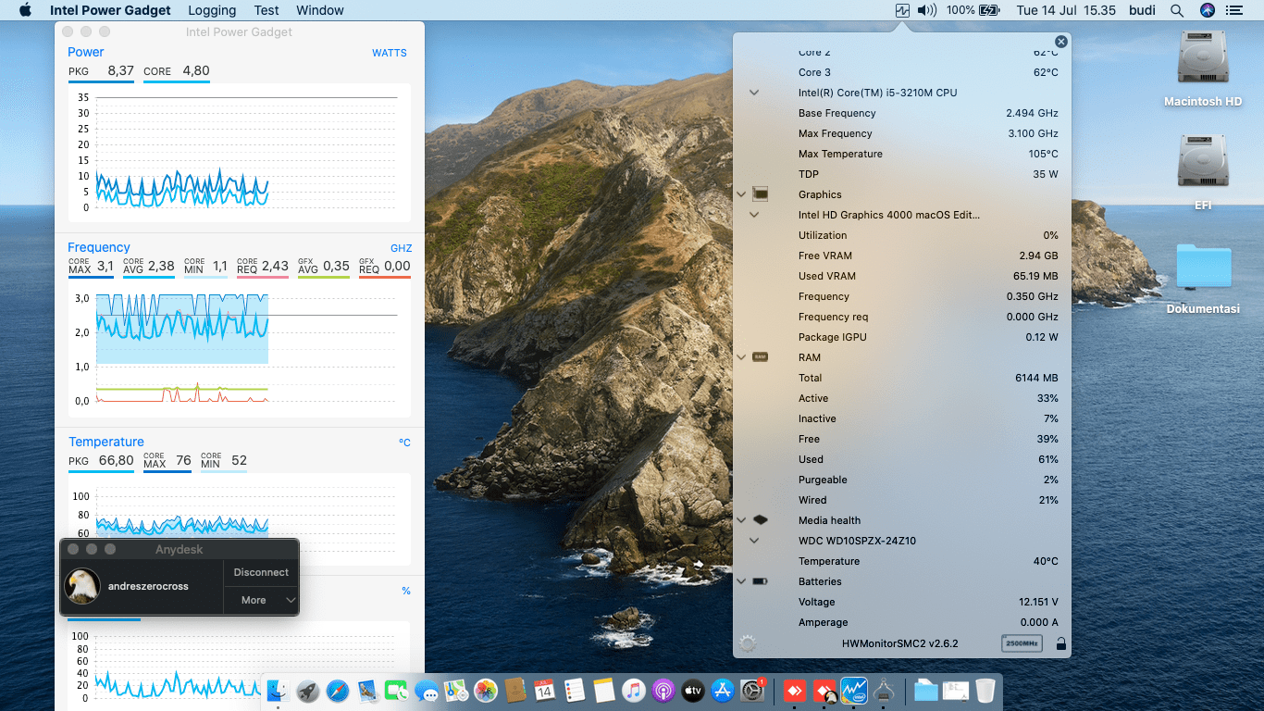The height and width of the screenshot is (711, 1264).
Task: Click the volume icon in menu bar
Action: pos(926,10)
